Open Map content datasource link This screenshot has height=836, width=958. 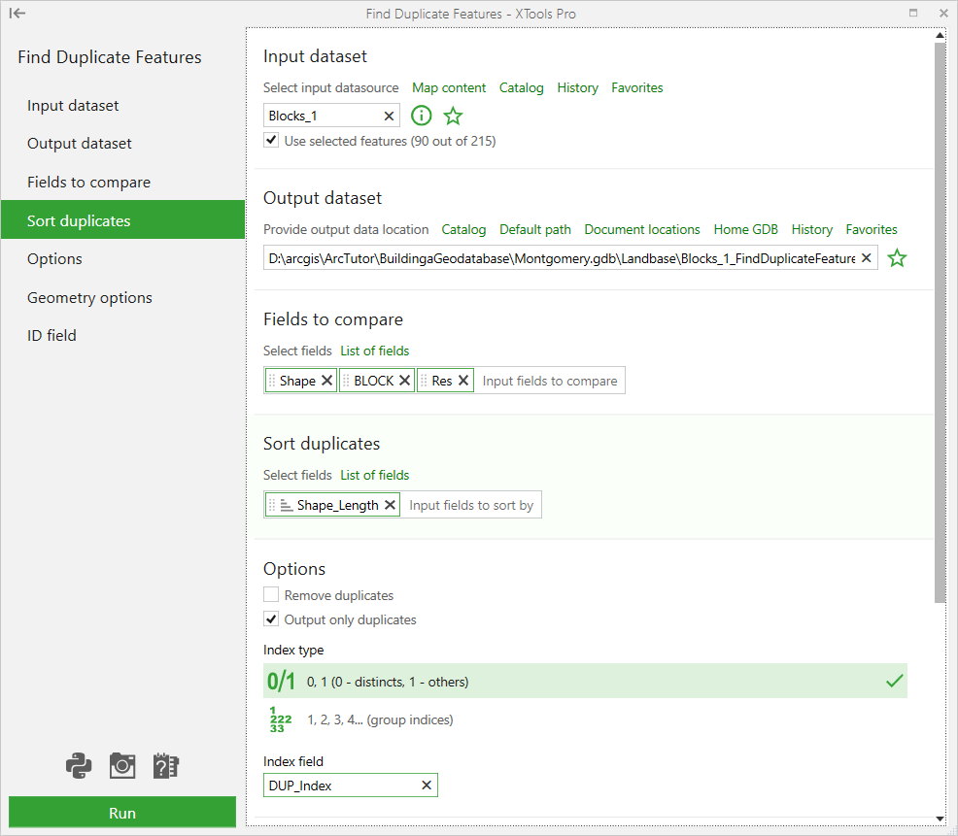pos(449,88)
